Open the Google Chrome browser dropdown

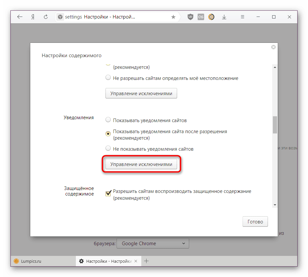pyautogui.click(x=153, y=243)
